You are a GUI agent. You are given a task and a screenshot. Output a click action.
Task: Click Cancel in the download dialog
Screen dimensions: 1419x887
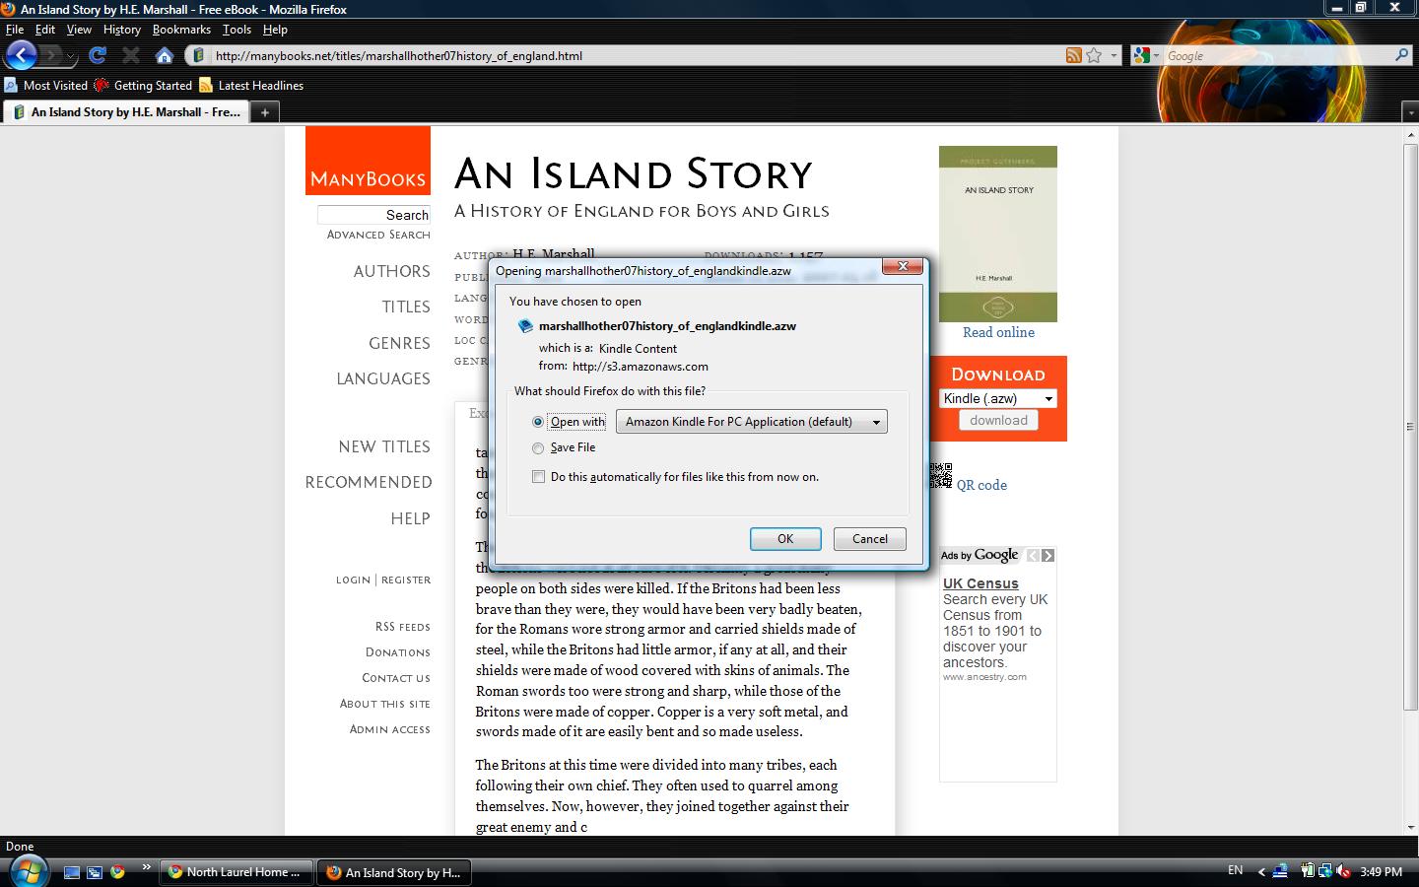coord(870,539)
